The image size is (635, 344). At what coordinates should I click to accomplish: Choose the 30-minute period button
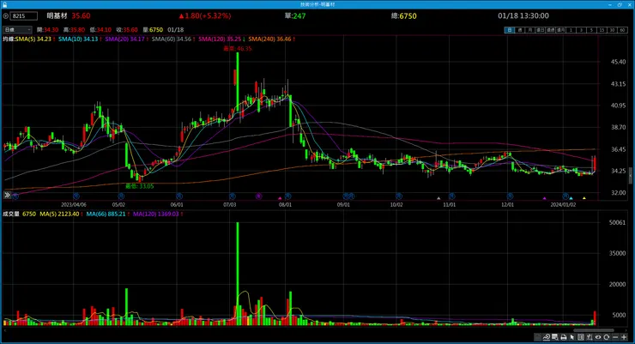click(x=612, y=30)
